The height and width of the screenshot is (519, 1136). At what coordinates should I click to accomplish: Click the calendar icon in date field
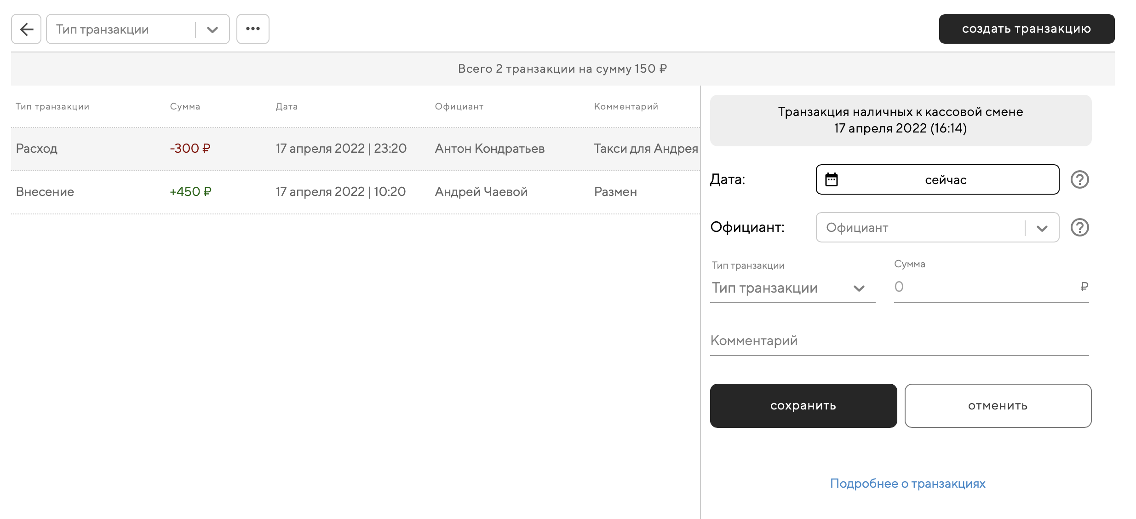pyautogui.click(x=831, y=179)
